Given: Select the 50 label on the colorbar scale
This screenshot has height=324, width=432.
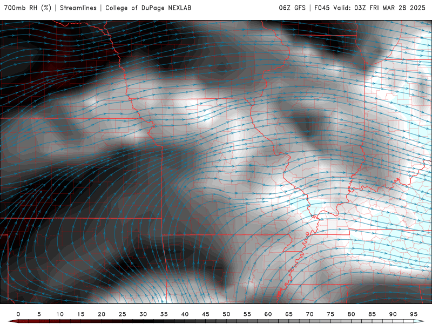Looking at the screenshot, I should click(x=226, y=314).
